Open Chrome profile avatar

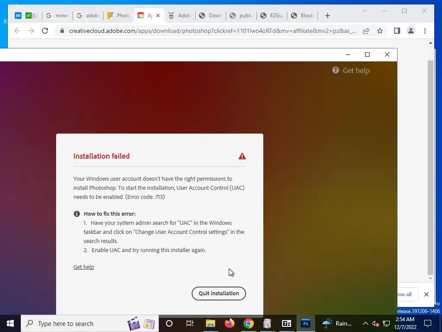[411, 31]
